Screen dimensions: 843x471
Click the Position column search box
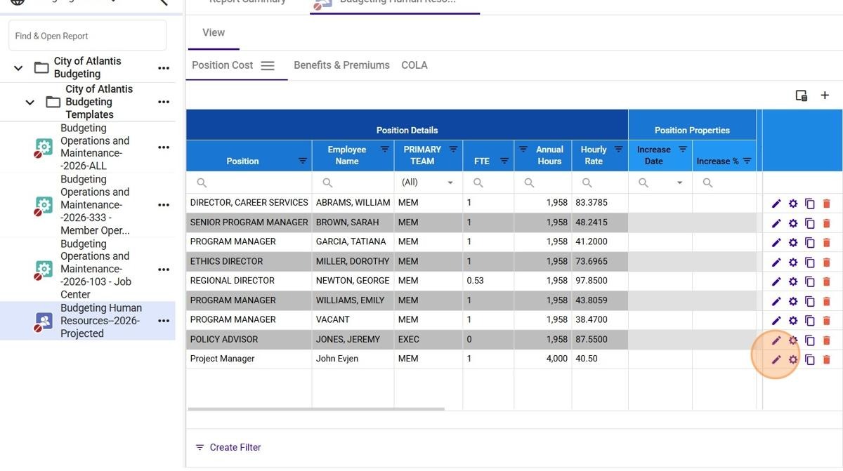point(249,183)
